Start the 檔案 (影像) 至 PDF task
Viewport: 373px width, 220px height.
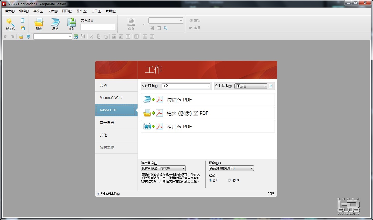pyautogui.click(x=207, y=113)
